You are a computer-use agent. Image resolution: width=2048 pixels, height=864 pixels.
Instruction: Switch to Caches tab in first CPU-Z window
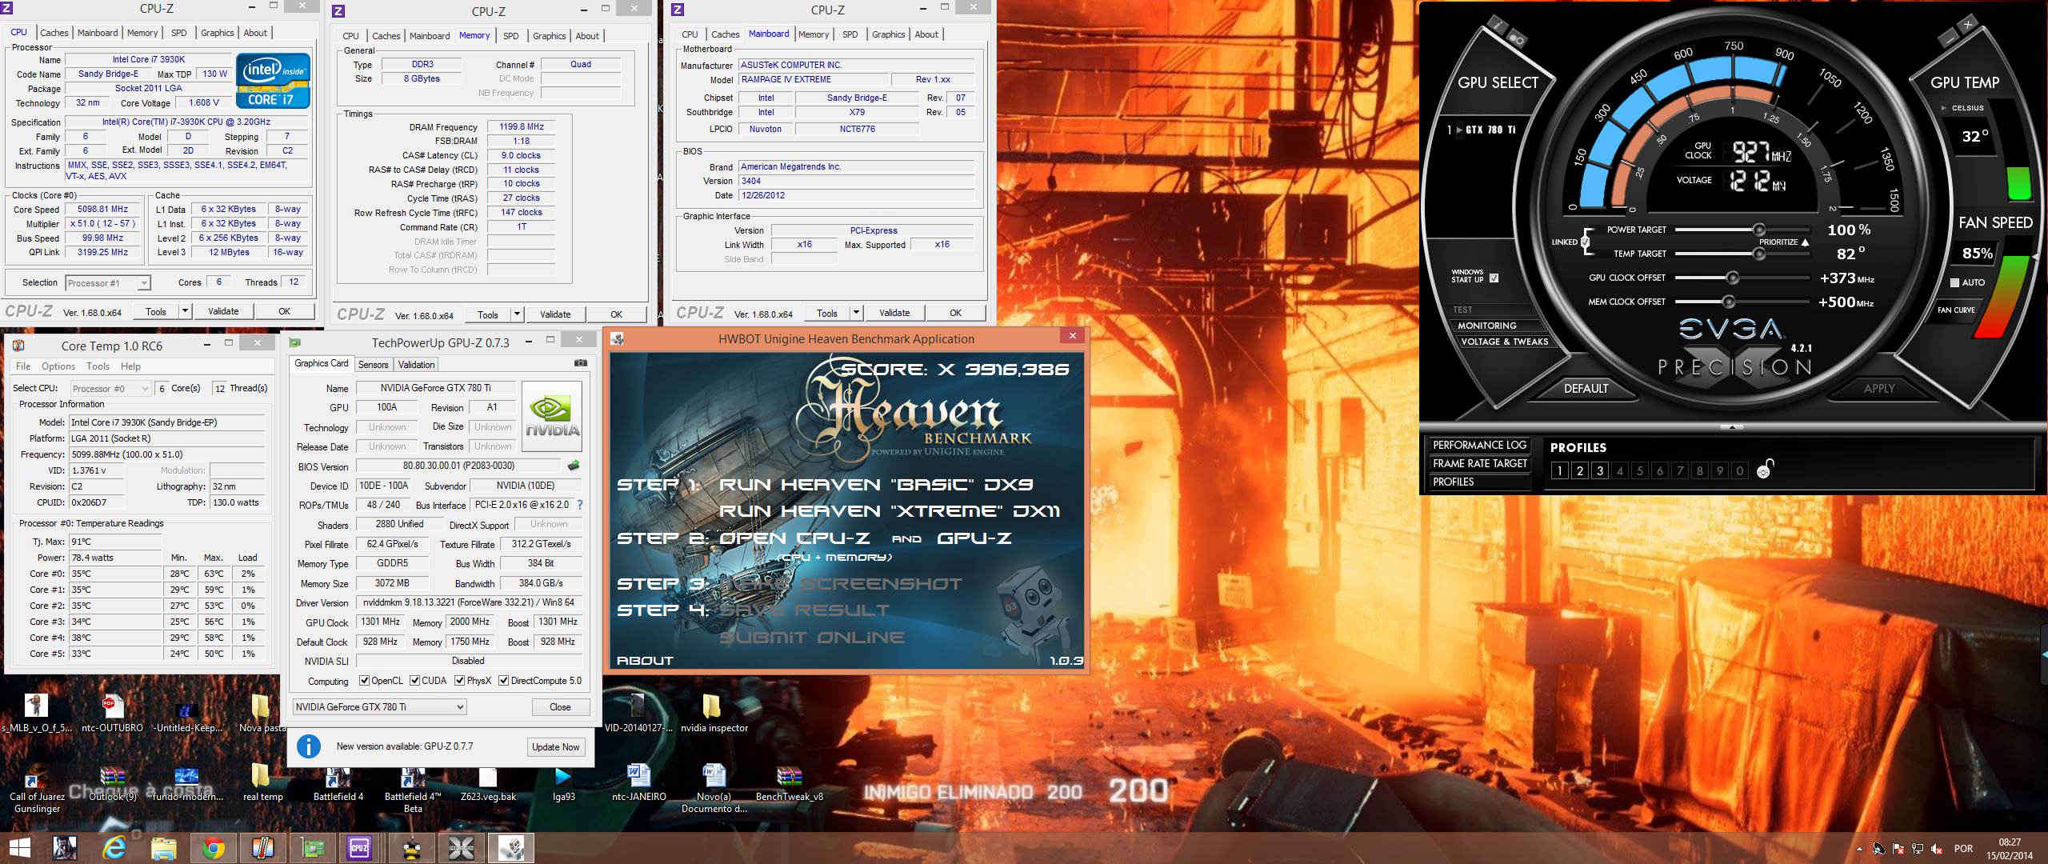54,33
